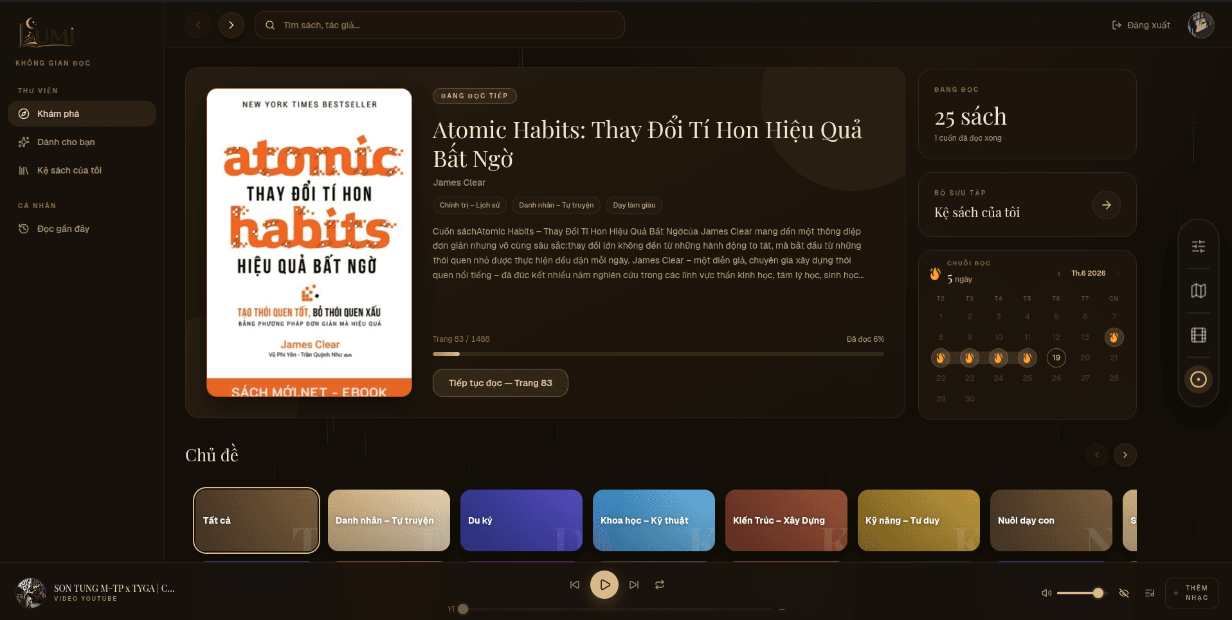The image size is (1232, 620).
Task: Click Tiếp tục đọc — Trang 83 button
Action: 500,383
